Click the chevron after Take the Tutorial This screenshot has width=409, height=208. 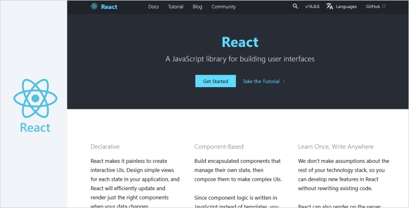tap(284, 81)
